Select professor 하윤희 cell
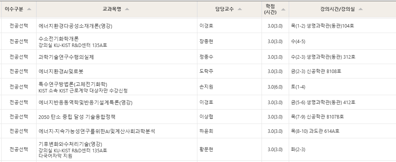 coord(206,131)
